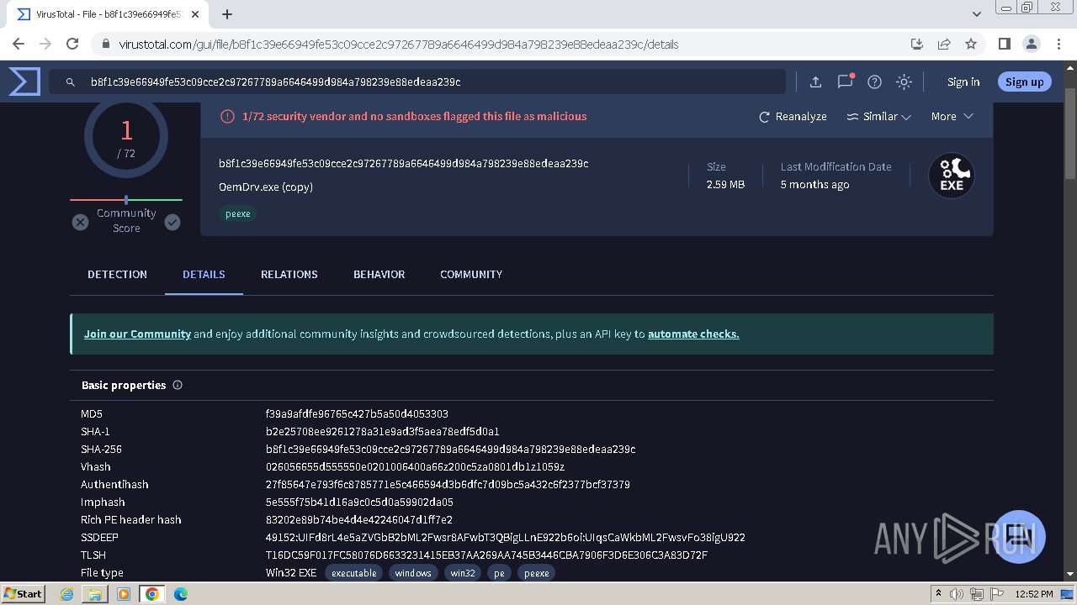Open the Chrome profile avatar icon
Image resolution: width=1077 pixels, height=605 pixels.
1031,44
